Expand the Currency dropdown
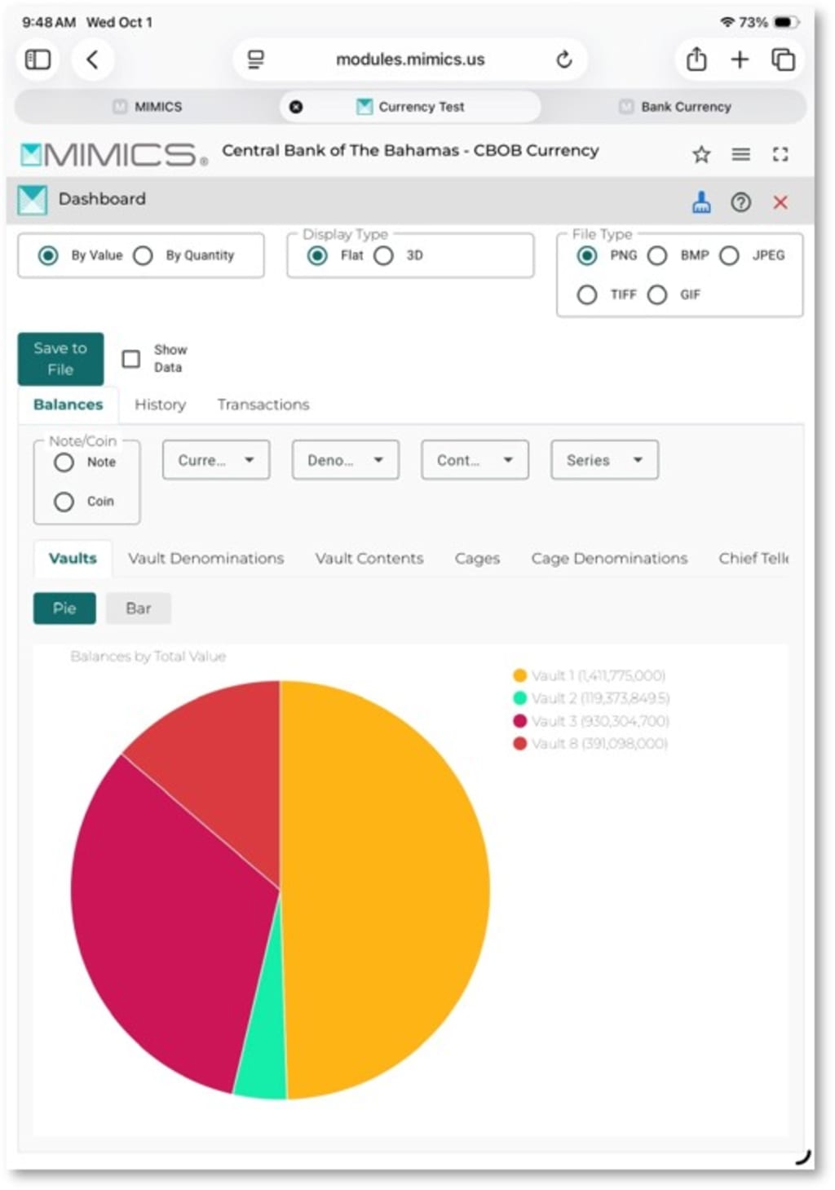Viewport: 835px width, 1190px height. coord(216,460)
